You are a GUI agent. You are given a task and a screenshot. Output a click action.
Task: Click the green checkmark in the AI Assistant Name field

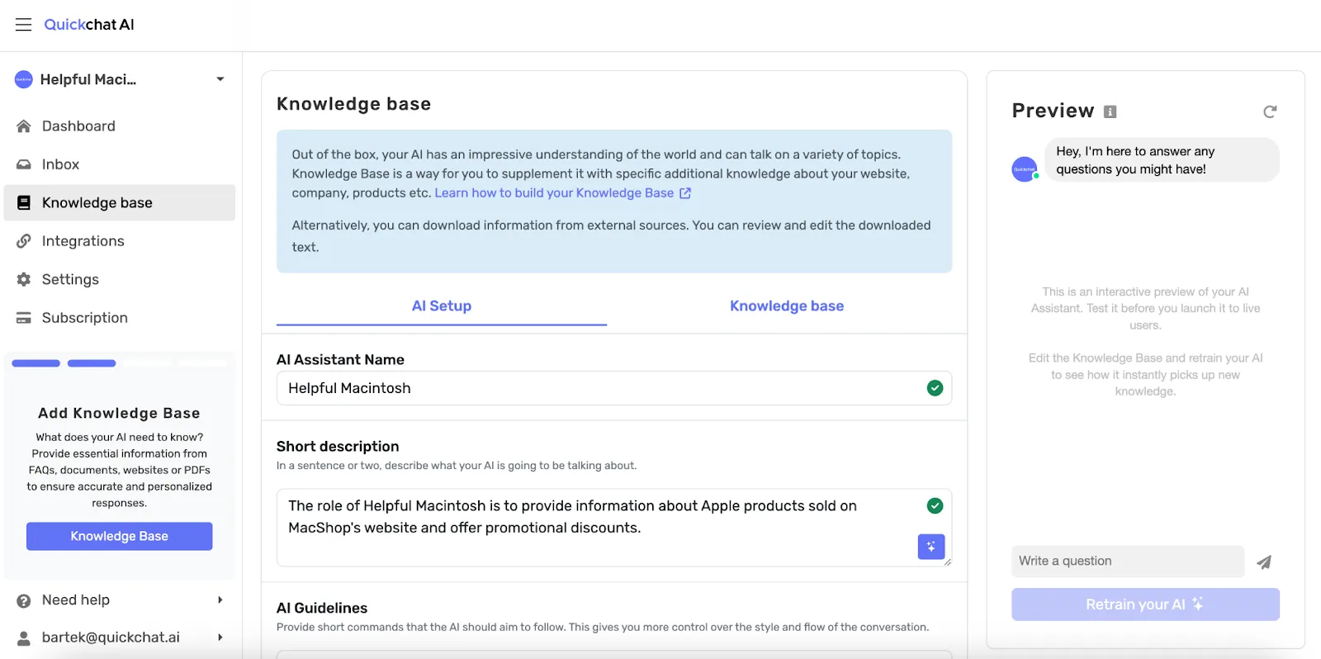pyautogui.click(x=935, y=388)
